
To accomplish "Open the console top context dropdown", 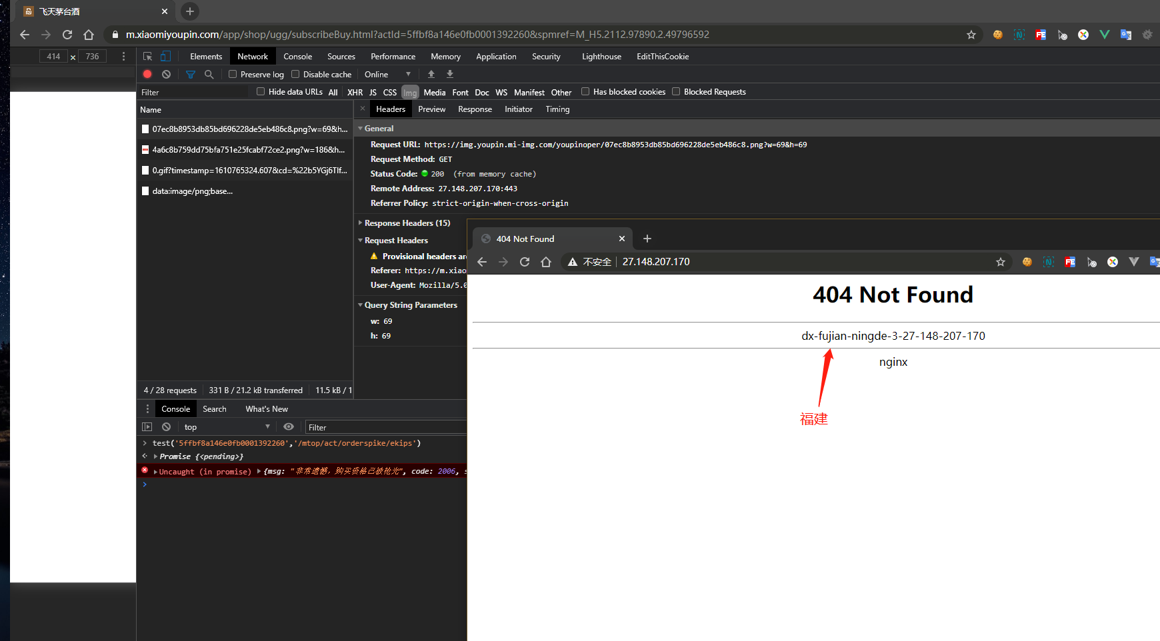I will click(227, 426).
